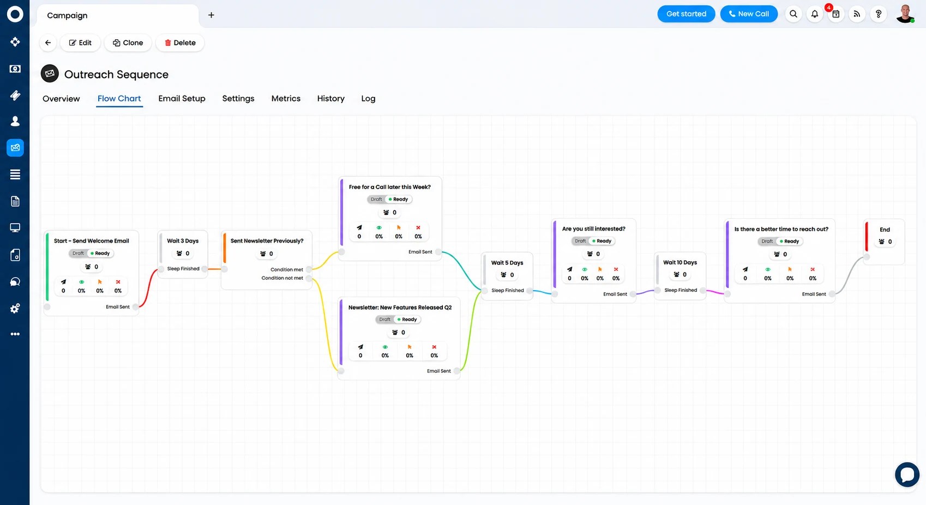Viewport: 926px width, 505px height.
Task: Click contacts count icon on End node
Action: point(881,242)
